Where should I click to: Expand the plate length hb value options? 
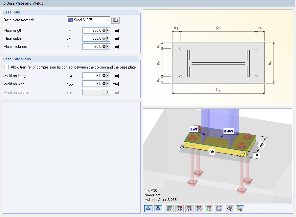[x=107, y=30]
